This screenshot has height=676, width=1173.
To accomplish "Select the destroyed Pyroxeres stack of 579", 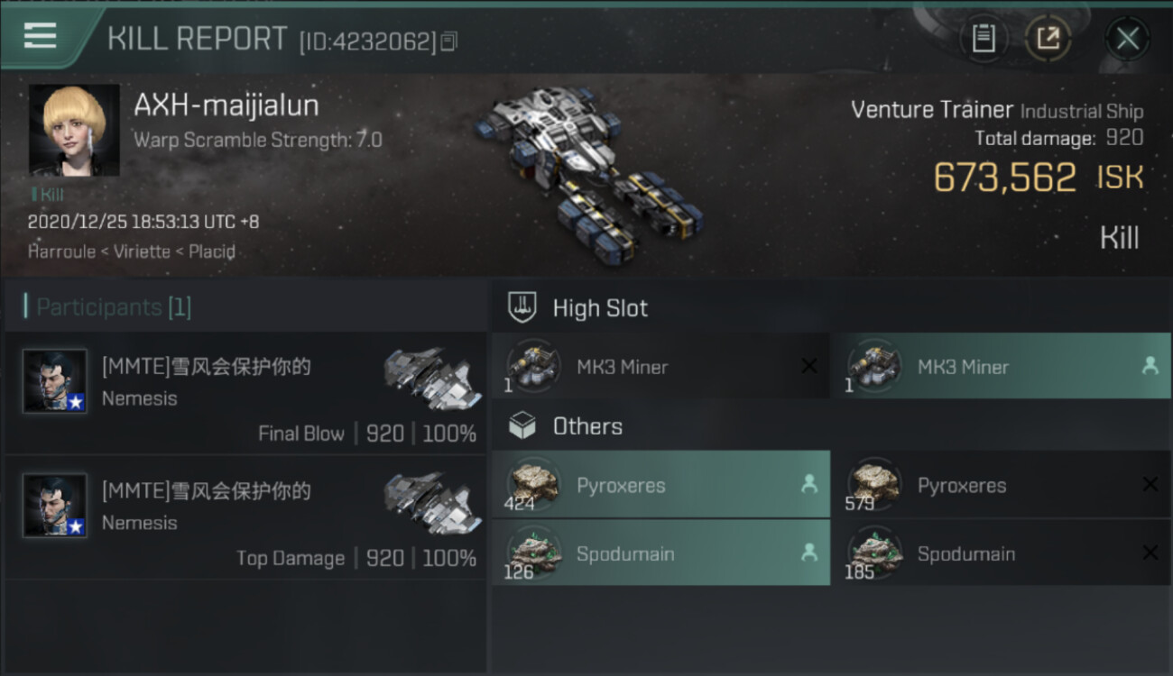I will (1001, 485).
